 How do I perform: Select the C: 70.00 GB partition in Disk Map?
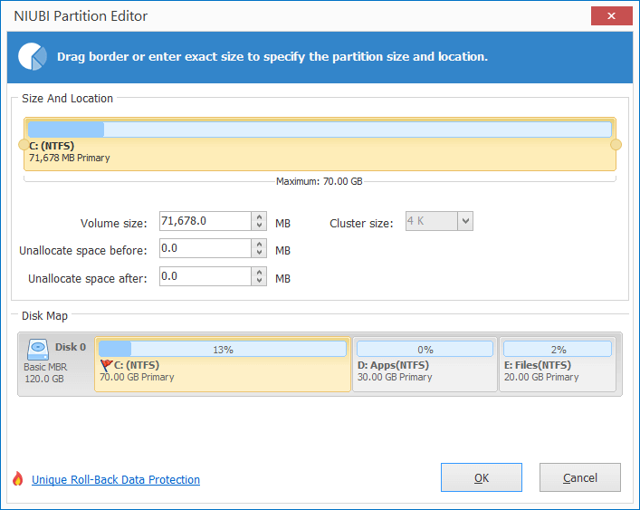pos(223,364)
